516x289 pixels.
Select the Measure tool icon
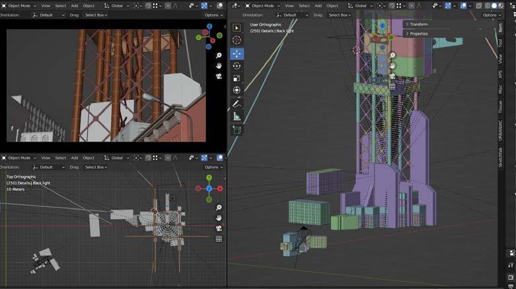[237, 116]
